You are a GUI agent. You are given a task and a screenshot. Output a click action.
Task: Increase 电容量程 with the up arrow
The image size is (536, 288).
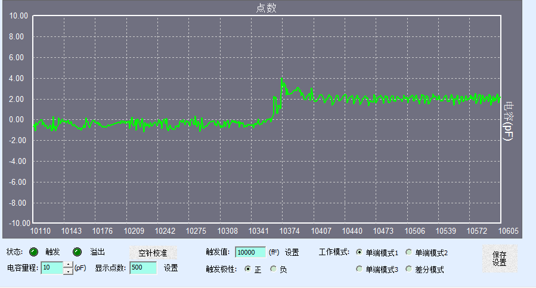[68, 265]
